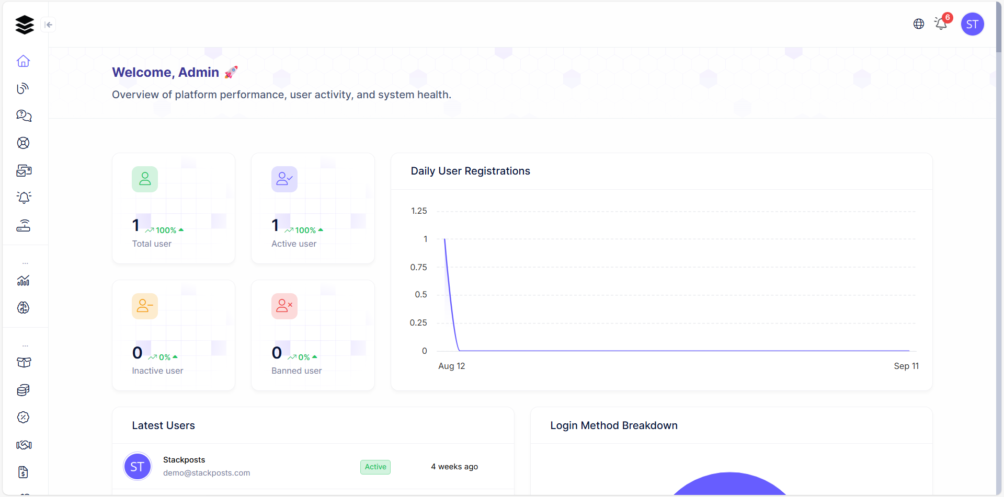Open the discount coupon badge sidebar icon
The width and height of the screenshot is (1004, 497).
click(x=23, y=418)
